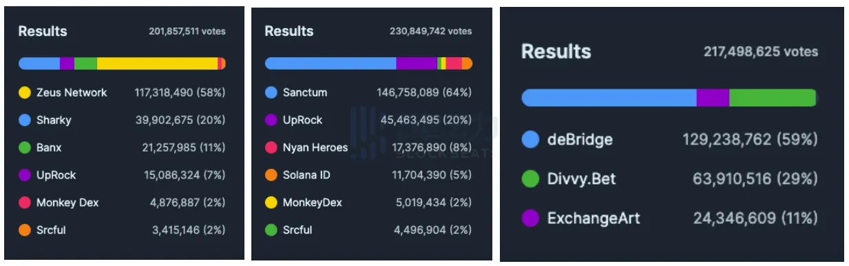Click the blue Sharky legend dot
This screenshot has width=849, height=266.
pos(25,120)
